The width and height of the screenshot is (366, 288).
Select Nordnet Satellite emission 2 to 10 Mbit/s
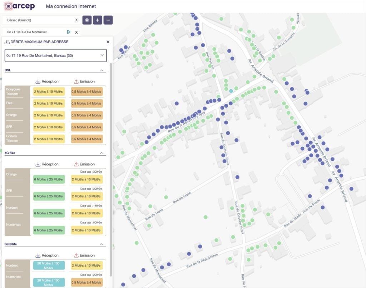(86, 265)
